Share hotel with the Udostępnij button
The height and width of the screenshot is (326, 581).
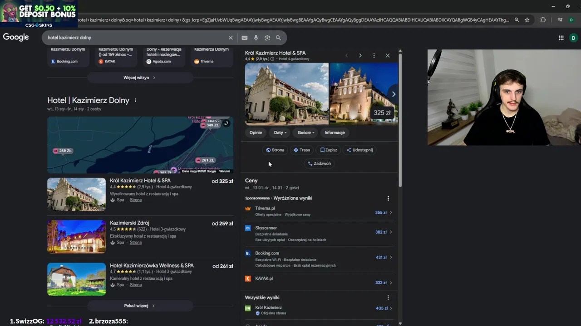[359, 150]
